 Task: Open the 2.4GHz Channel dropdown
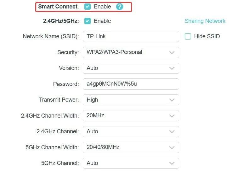[x=131, y=131]
